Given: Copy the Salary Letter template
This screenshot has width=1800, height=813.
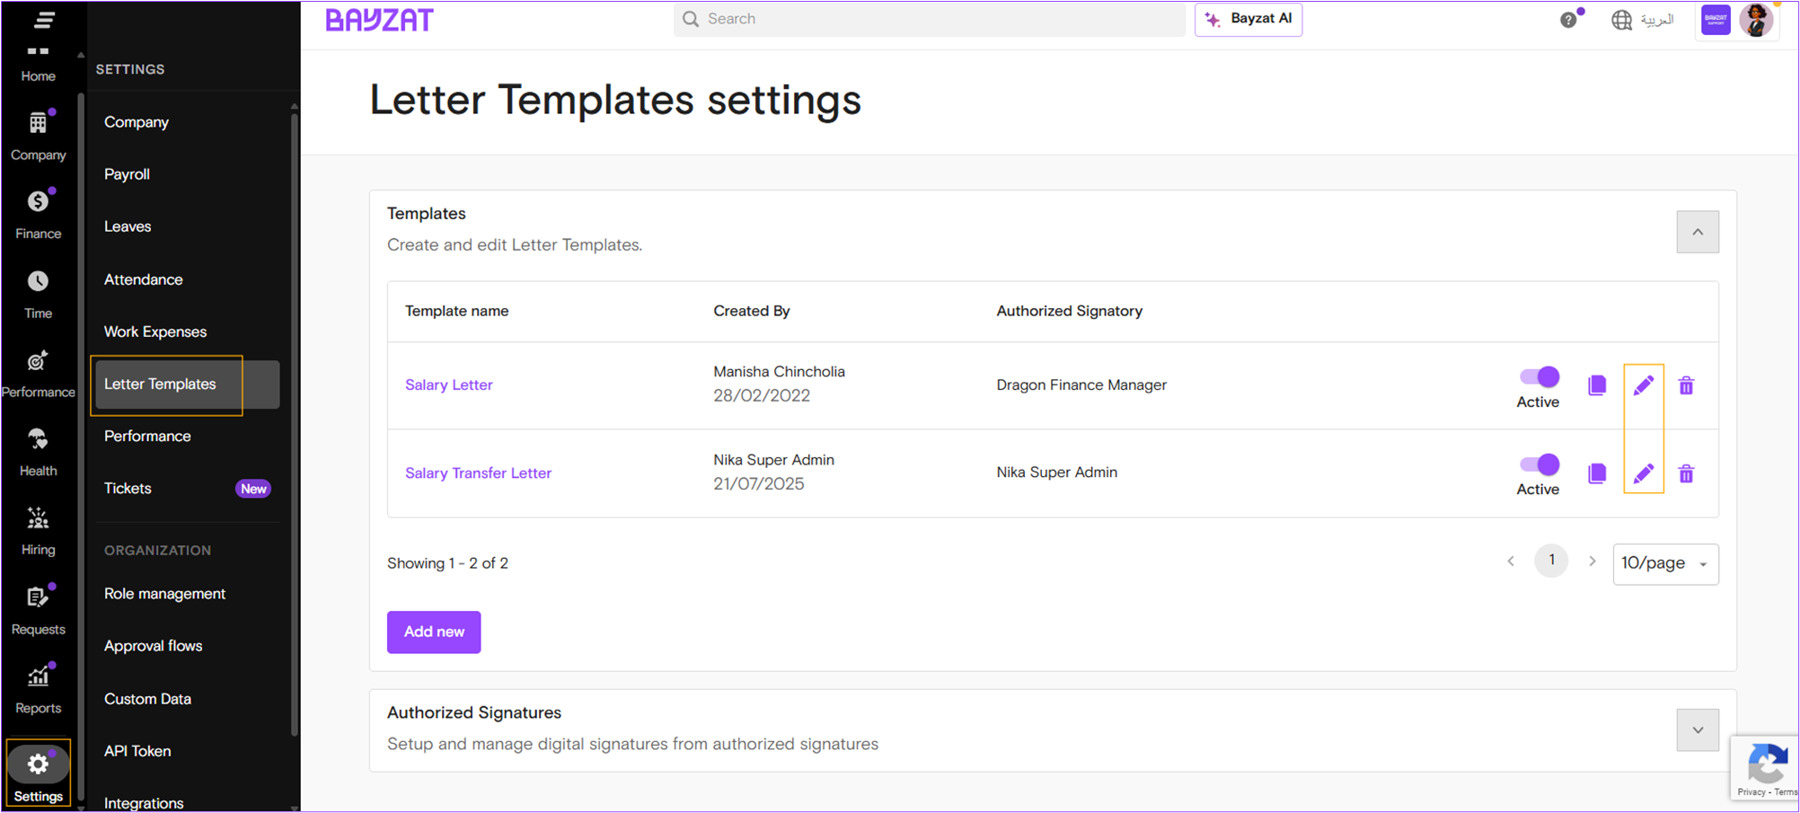Looking at the screenshot, I should tap(1597, 384).
